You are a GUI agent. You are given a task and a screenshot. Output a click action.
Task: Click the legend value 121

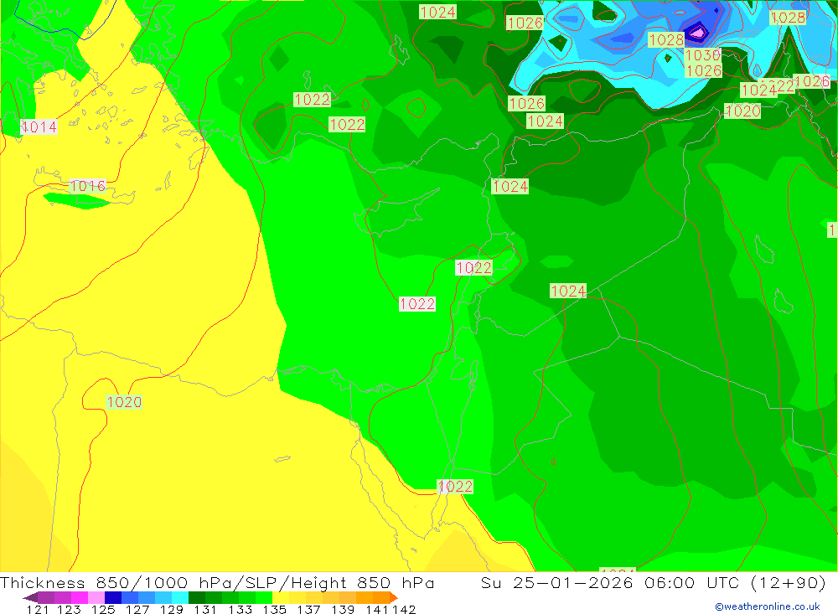pyautogui.click(x=38, y=609)
